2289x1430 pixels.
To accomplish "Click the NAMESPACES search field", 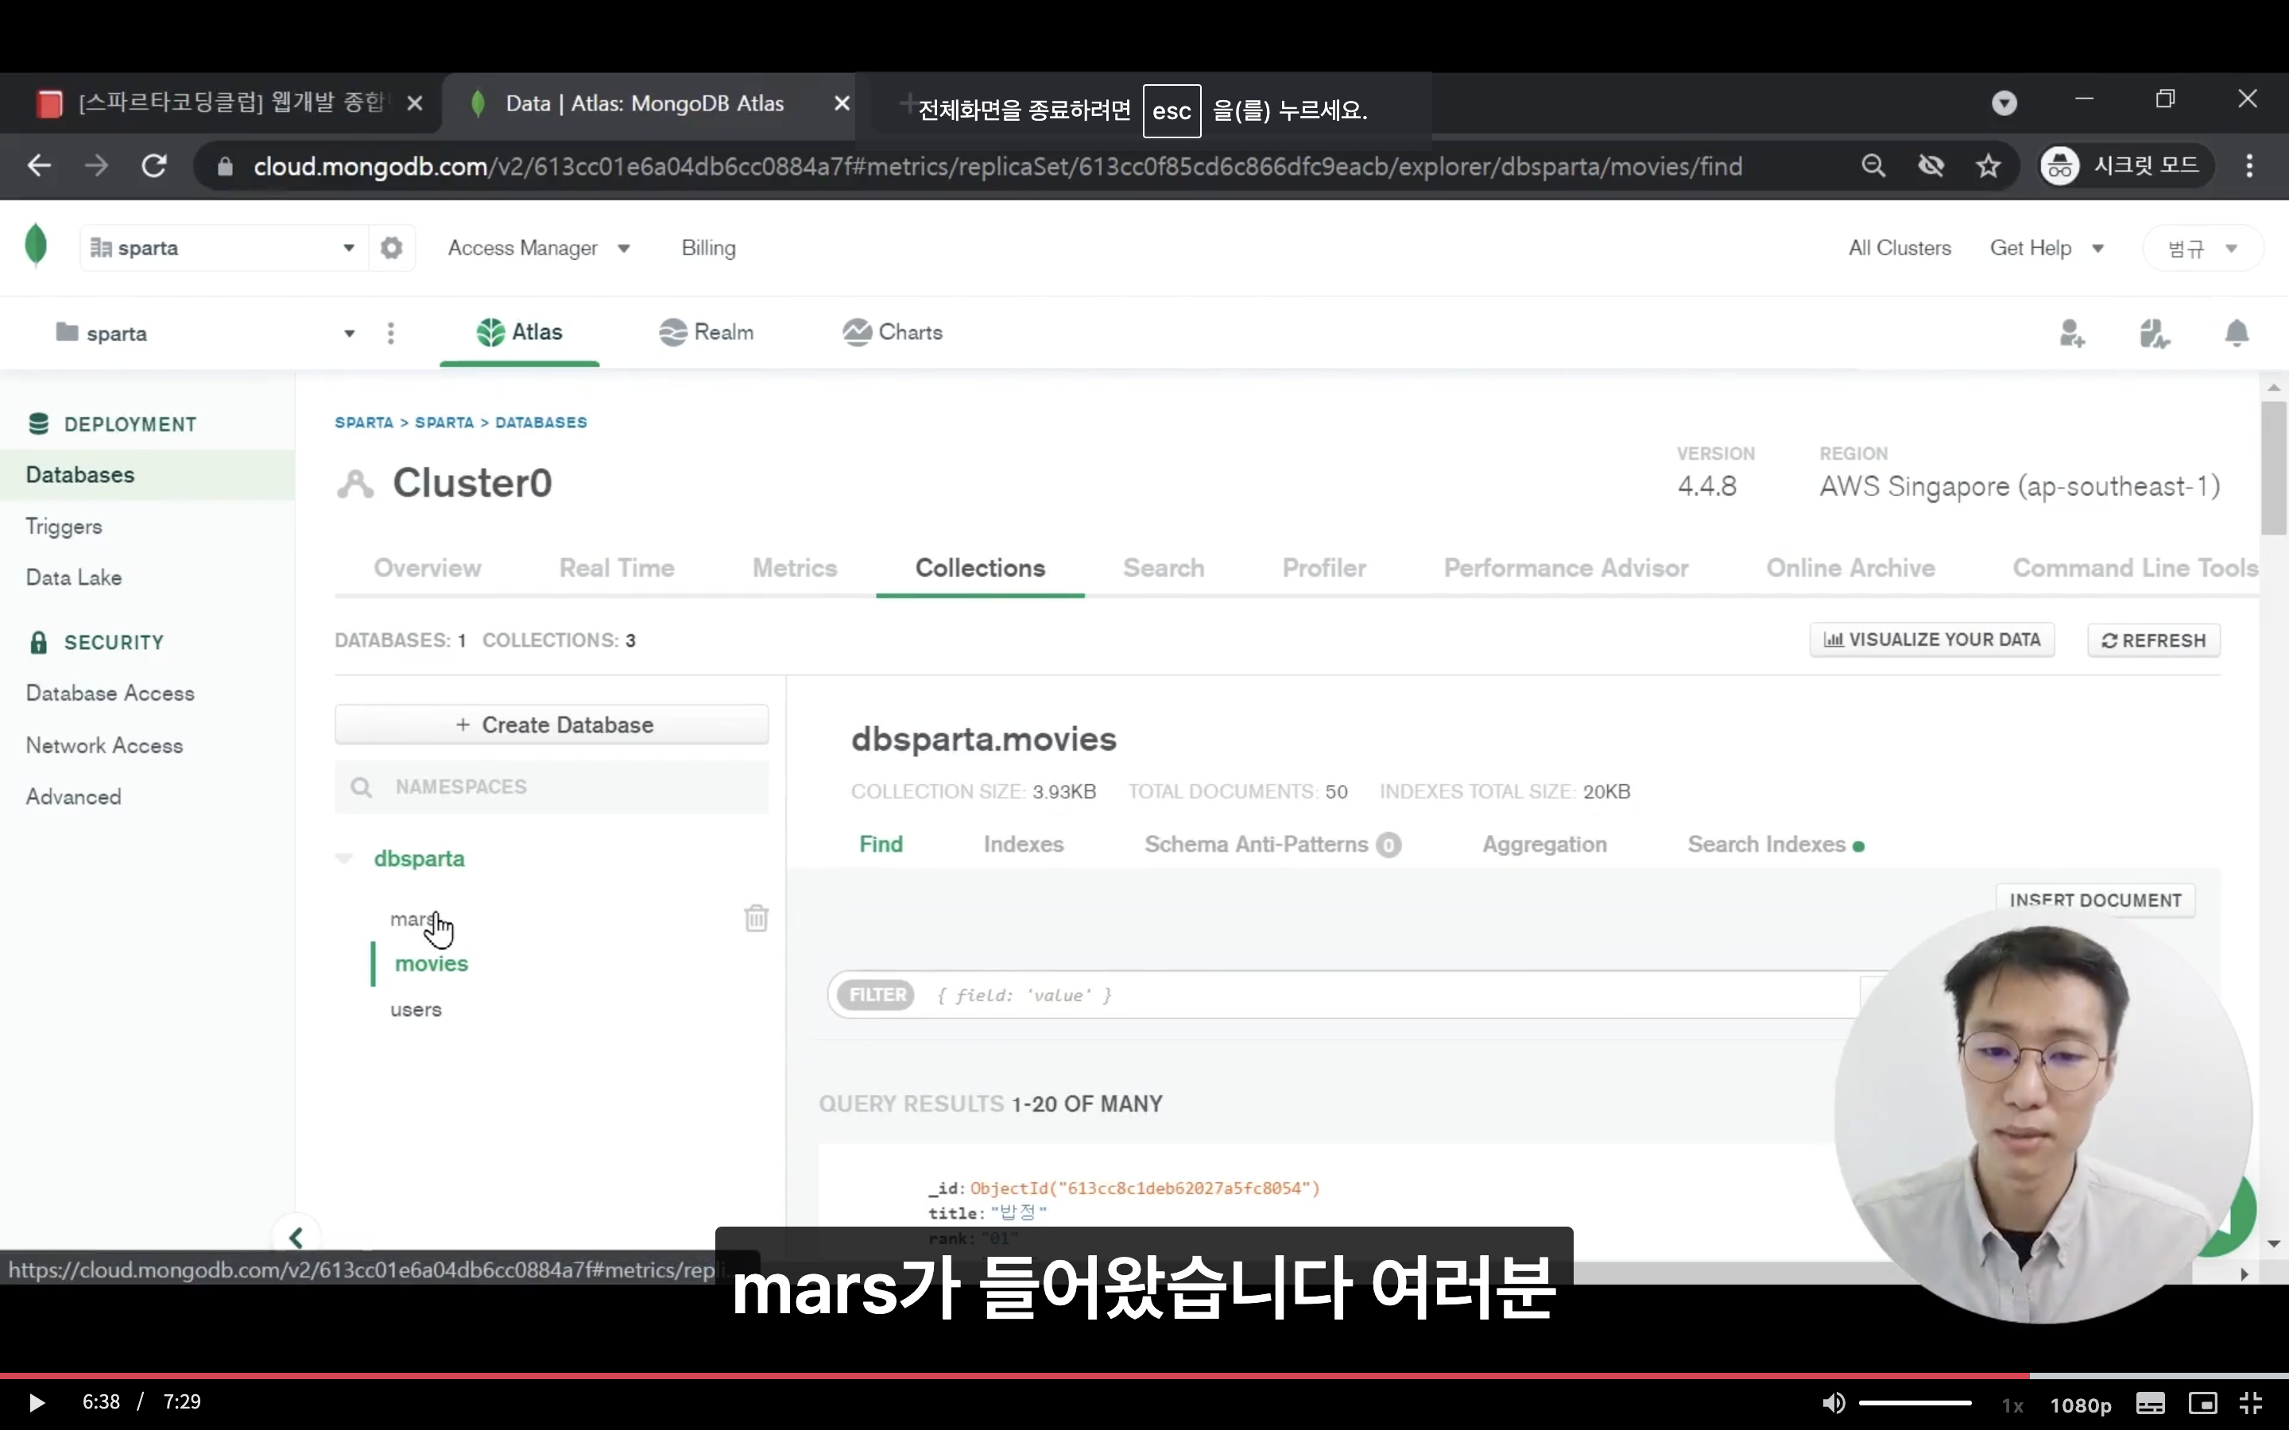I will (x=552, y=786).
